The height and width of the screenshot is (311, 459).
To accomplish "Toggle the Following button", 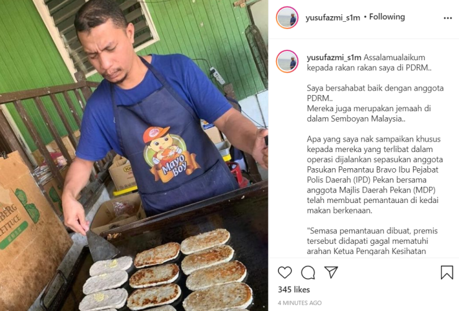I will (387, 17).
